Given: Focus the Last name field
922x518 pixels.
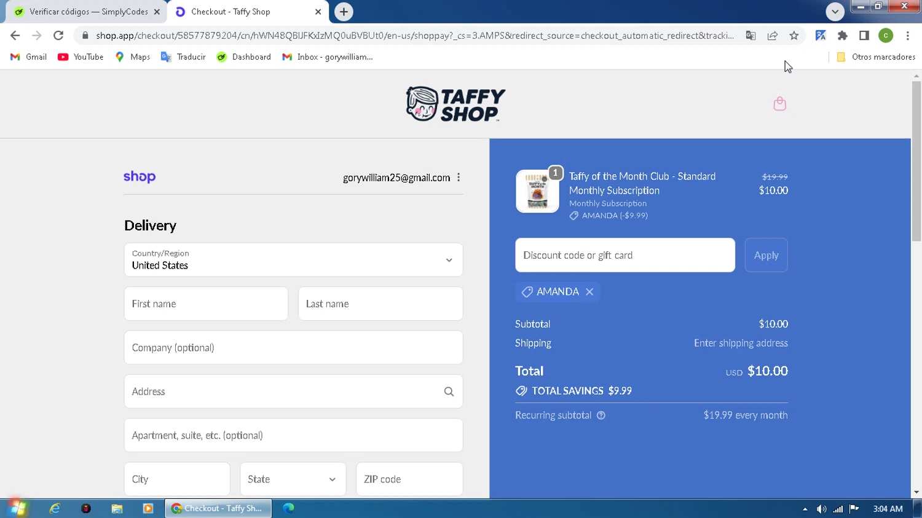Looking at the screenshot, I should (x=380, y=304).
